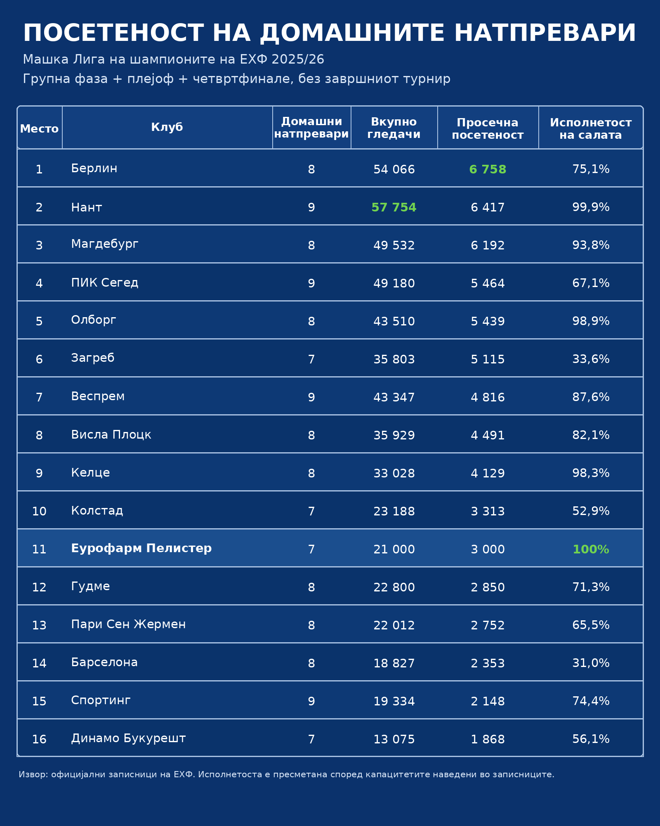
Task: Click total spectators value "43 510"
Action: pos(394,321)
